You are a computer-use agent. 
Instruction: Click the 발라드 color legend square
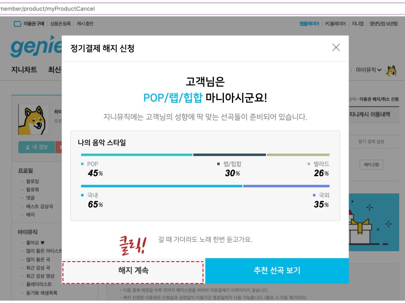(x=309, y=164)
